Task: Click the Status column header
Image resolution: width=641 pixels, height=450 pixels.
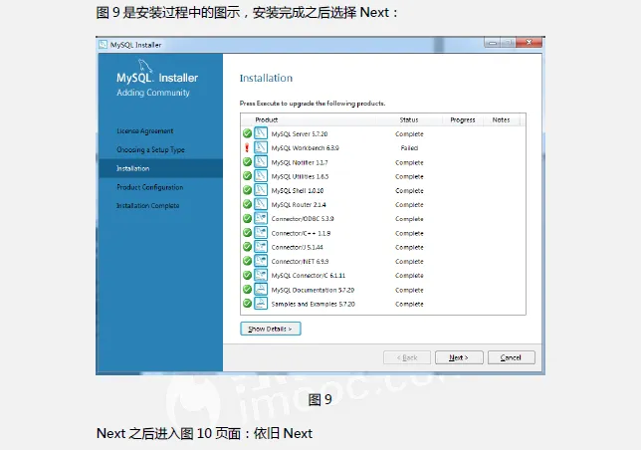Action: point(409,119)
